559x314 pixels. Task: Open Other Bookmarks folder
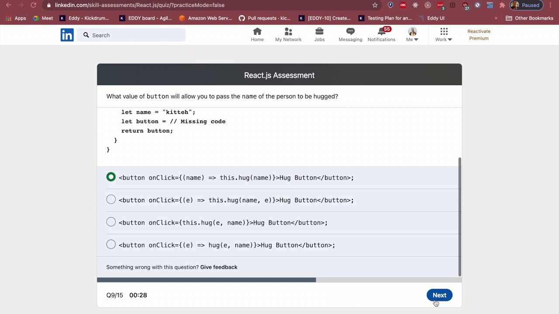coord(529,18)
